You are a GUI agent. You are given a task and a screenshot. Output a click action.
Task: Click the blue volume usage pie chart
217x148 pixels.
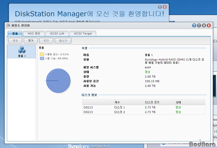point(58,81)
